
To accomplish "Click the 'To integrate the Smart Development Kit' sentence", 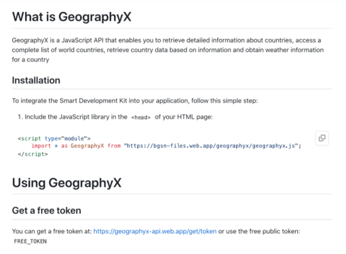I will pyautogui.click(x=135, y=101).
